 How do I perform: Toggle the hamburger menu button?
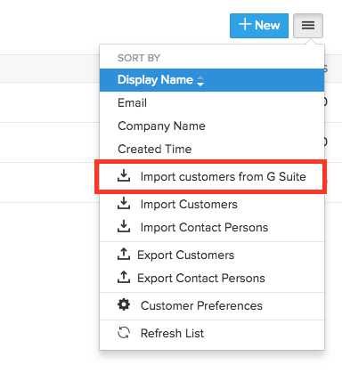308,26
